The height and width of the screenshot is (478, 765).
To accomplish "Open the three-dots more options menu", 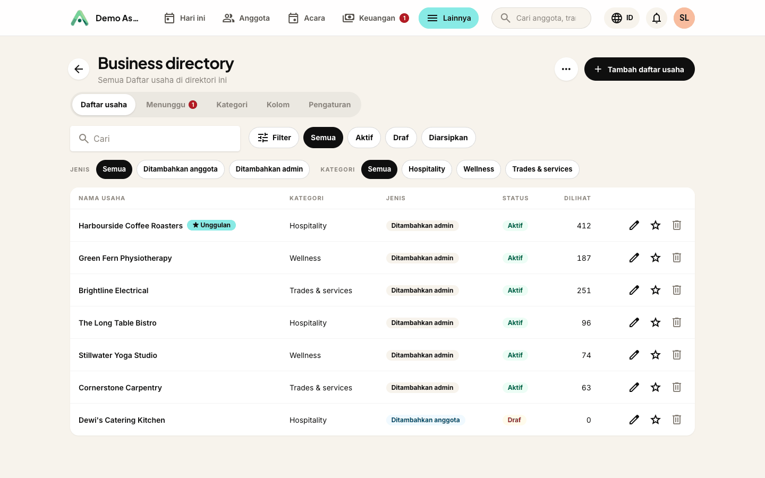I will tap(566, 69).
